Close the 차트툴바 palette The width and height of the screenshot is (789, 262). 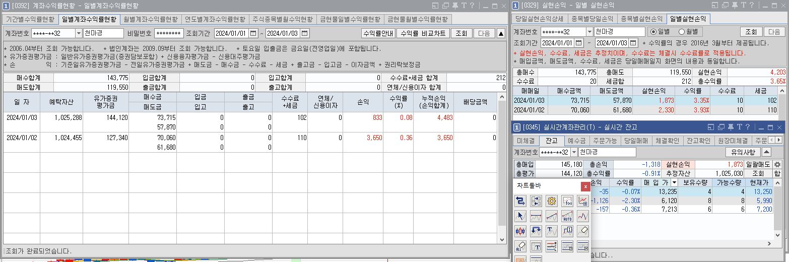click(585, 186)
